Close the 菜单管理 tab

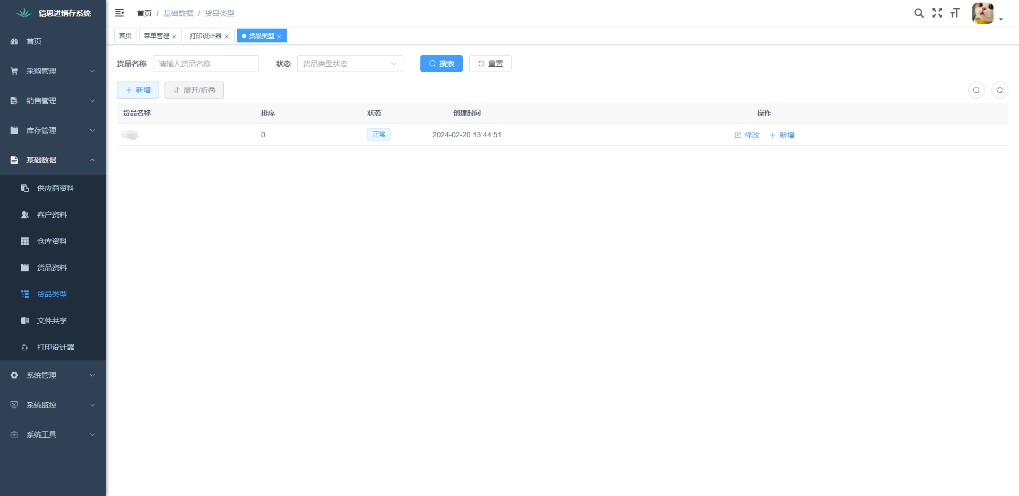coord(174,37)
